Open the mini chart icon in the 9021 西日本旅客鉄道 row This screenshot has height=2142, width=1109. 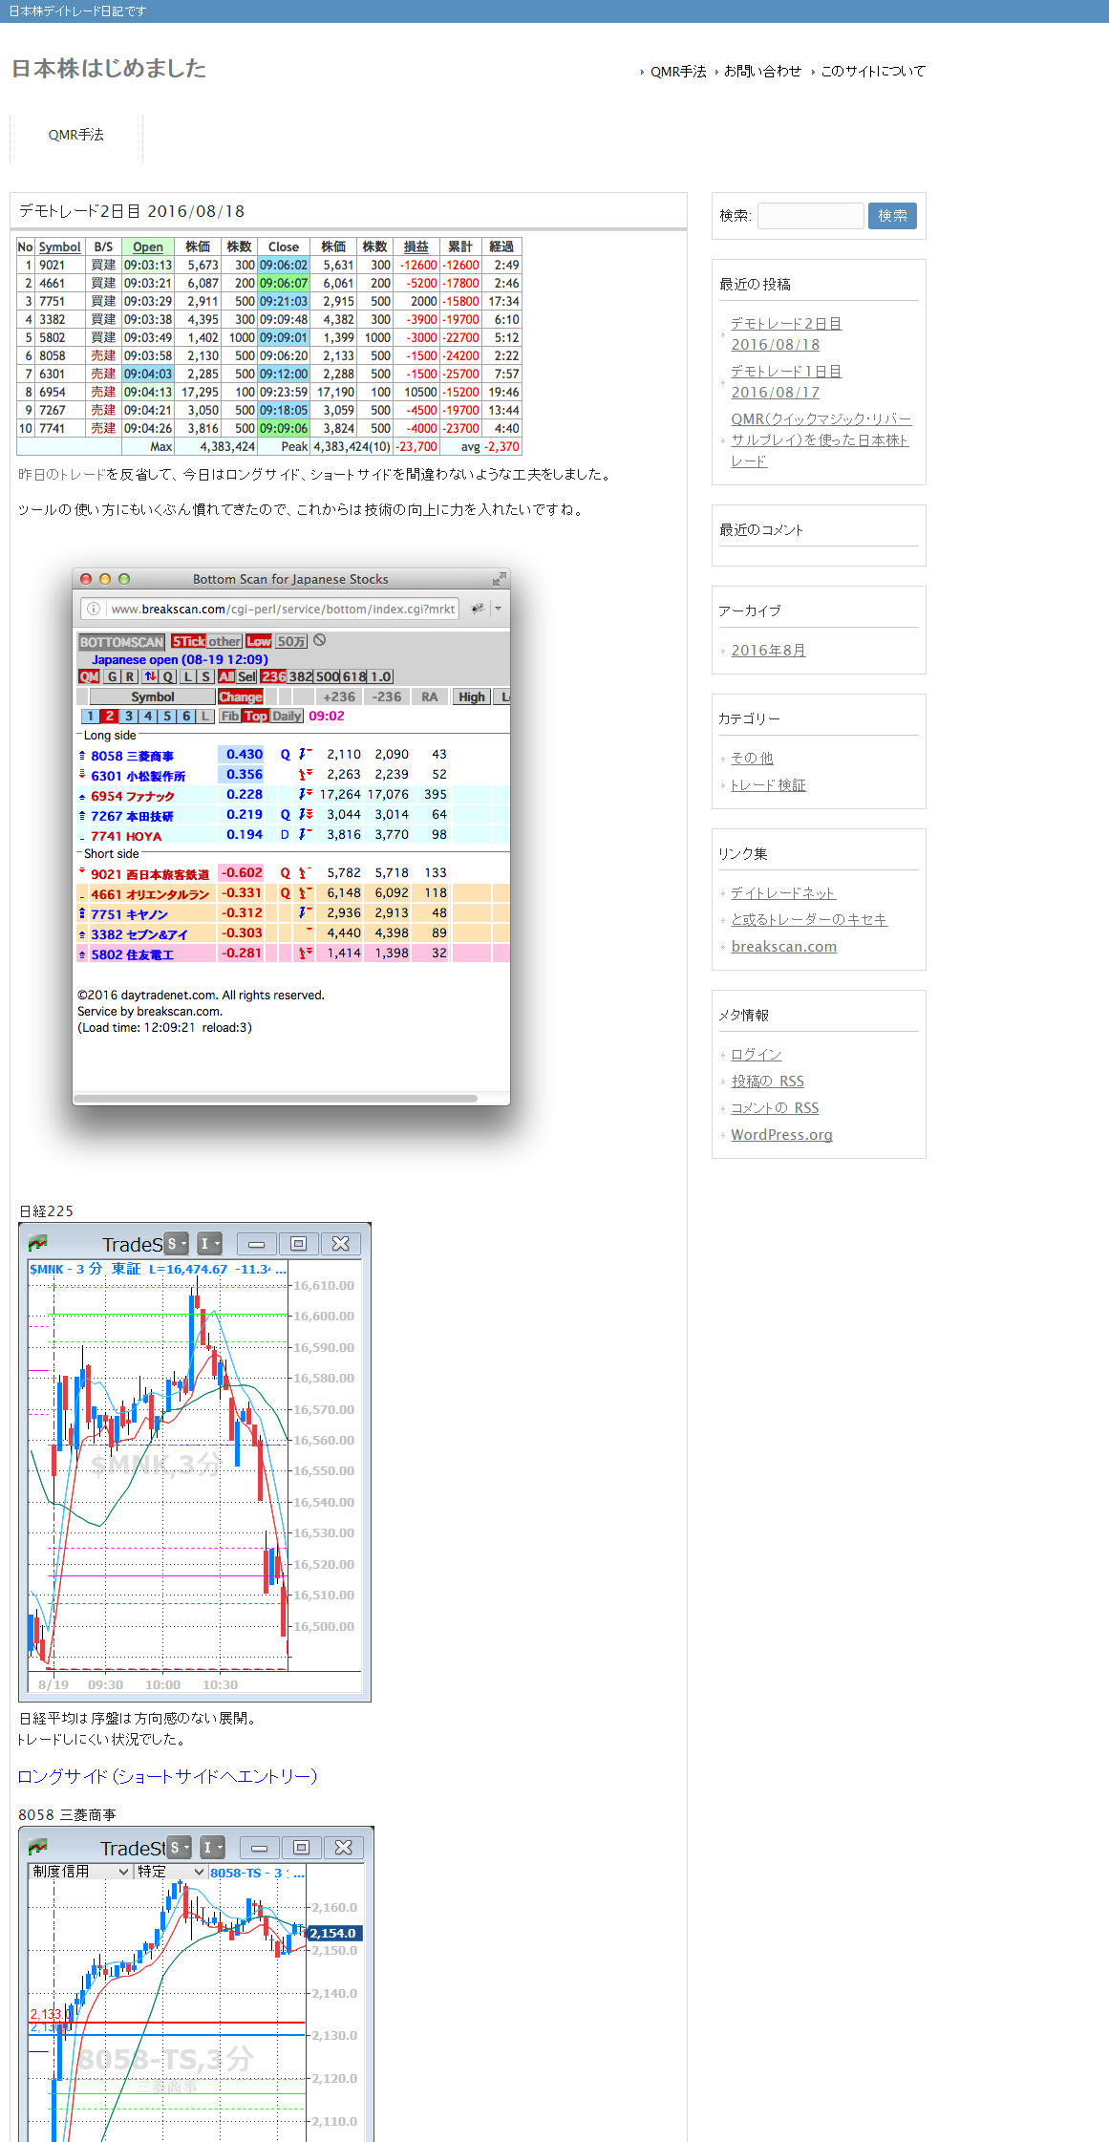coord(306,872)
